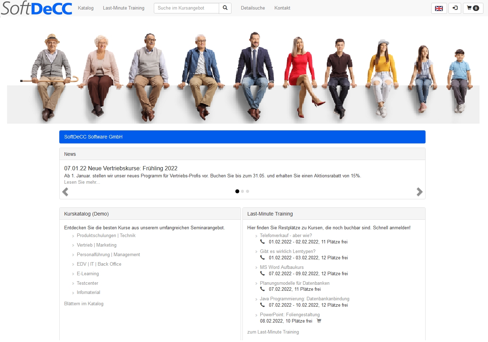Click phone icon under MS Word Aufbaukurs
The width and height of the screenshot is (488, 342).
(x=263, y=273)
